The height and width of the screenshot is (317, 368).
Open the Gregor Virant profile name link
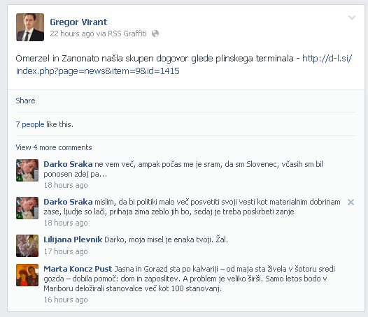[78, 22]
